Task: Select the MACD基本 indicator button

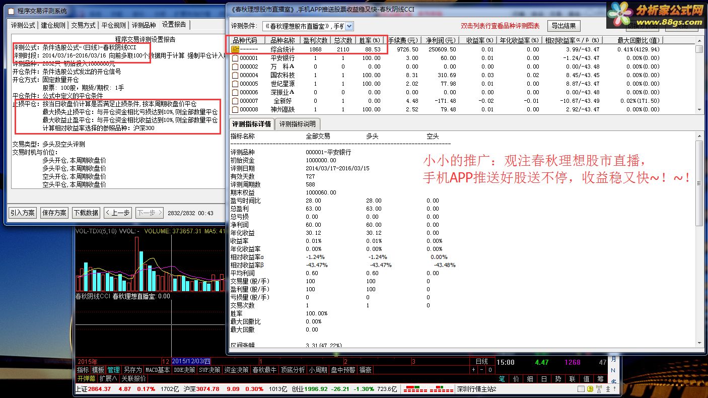Action: [158, 370]
